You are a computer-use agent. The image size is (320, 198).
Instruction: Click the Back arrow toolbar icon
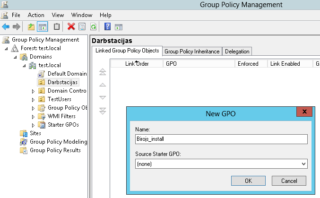pos(6,27)
